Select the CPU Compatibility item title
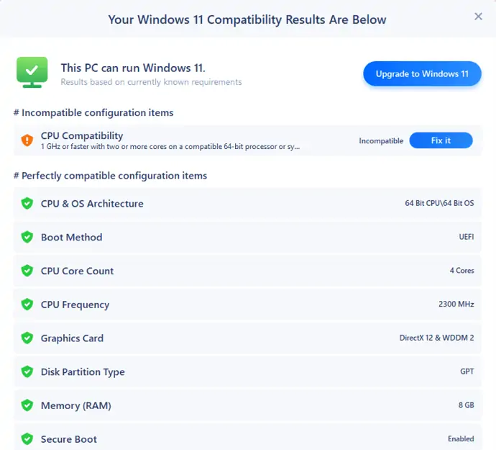The height and width of the screenshot is (450, 496). coord(82,135)
